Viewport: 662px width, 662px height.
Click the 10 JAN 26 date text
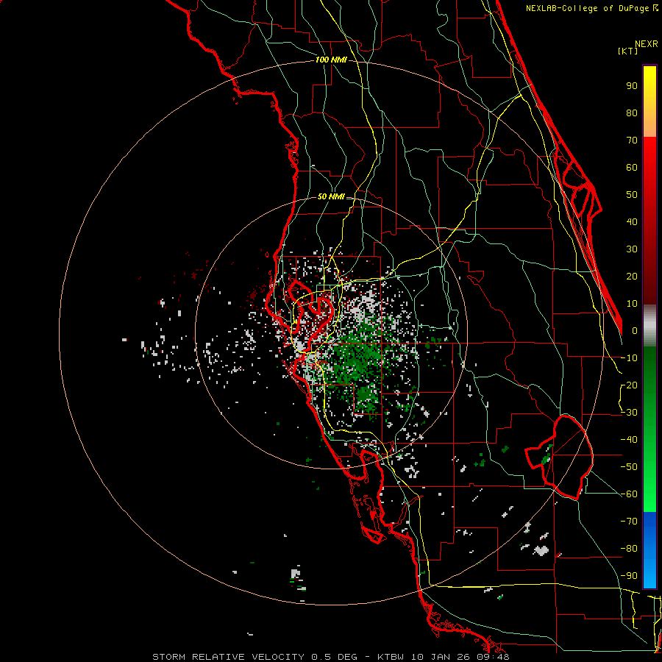(439, 657)
